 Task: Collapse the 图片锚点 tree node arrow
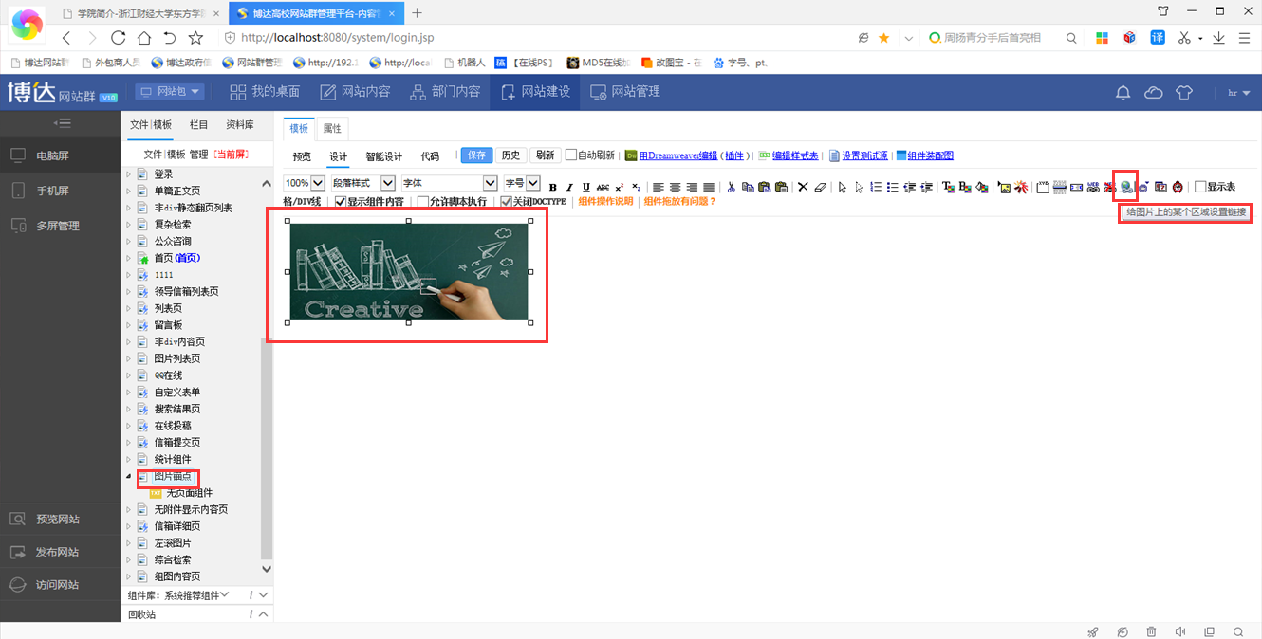[129, 476]
